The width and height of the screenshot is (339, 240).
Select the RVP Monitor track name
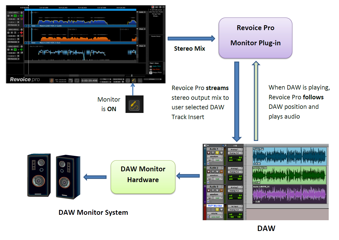(x=215, y=206)
